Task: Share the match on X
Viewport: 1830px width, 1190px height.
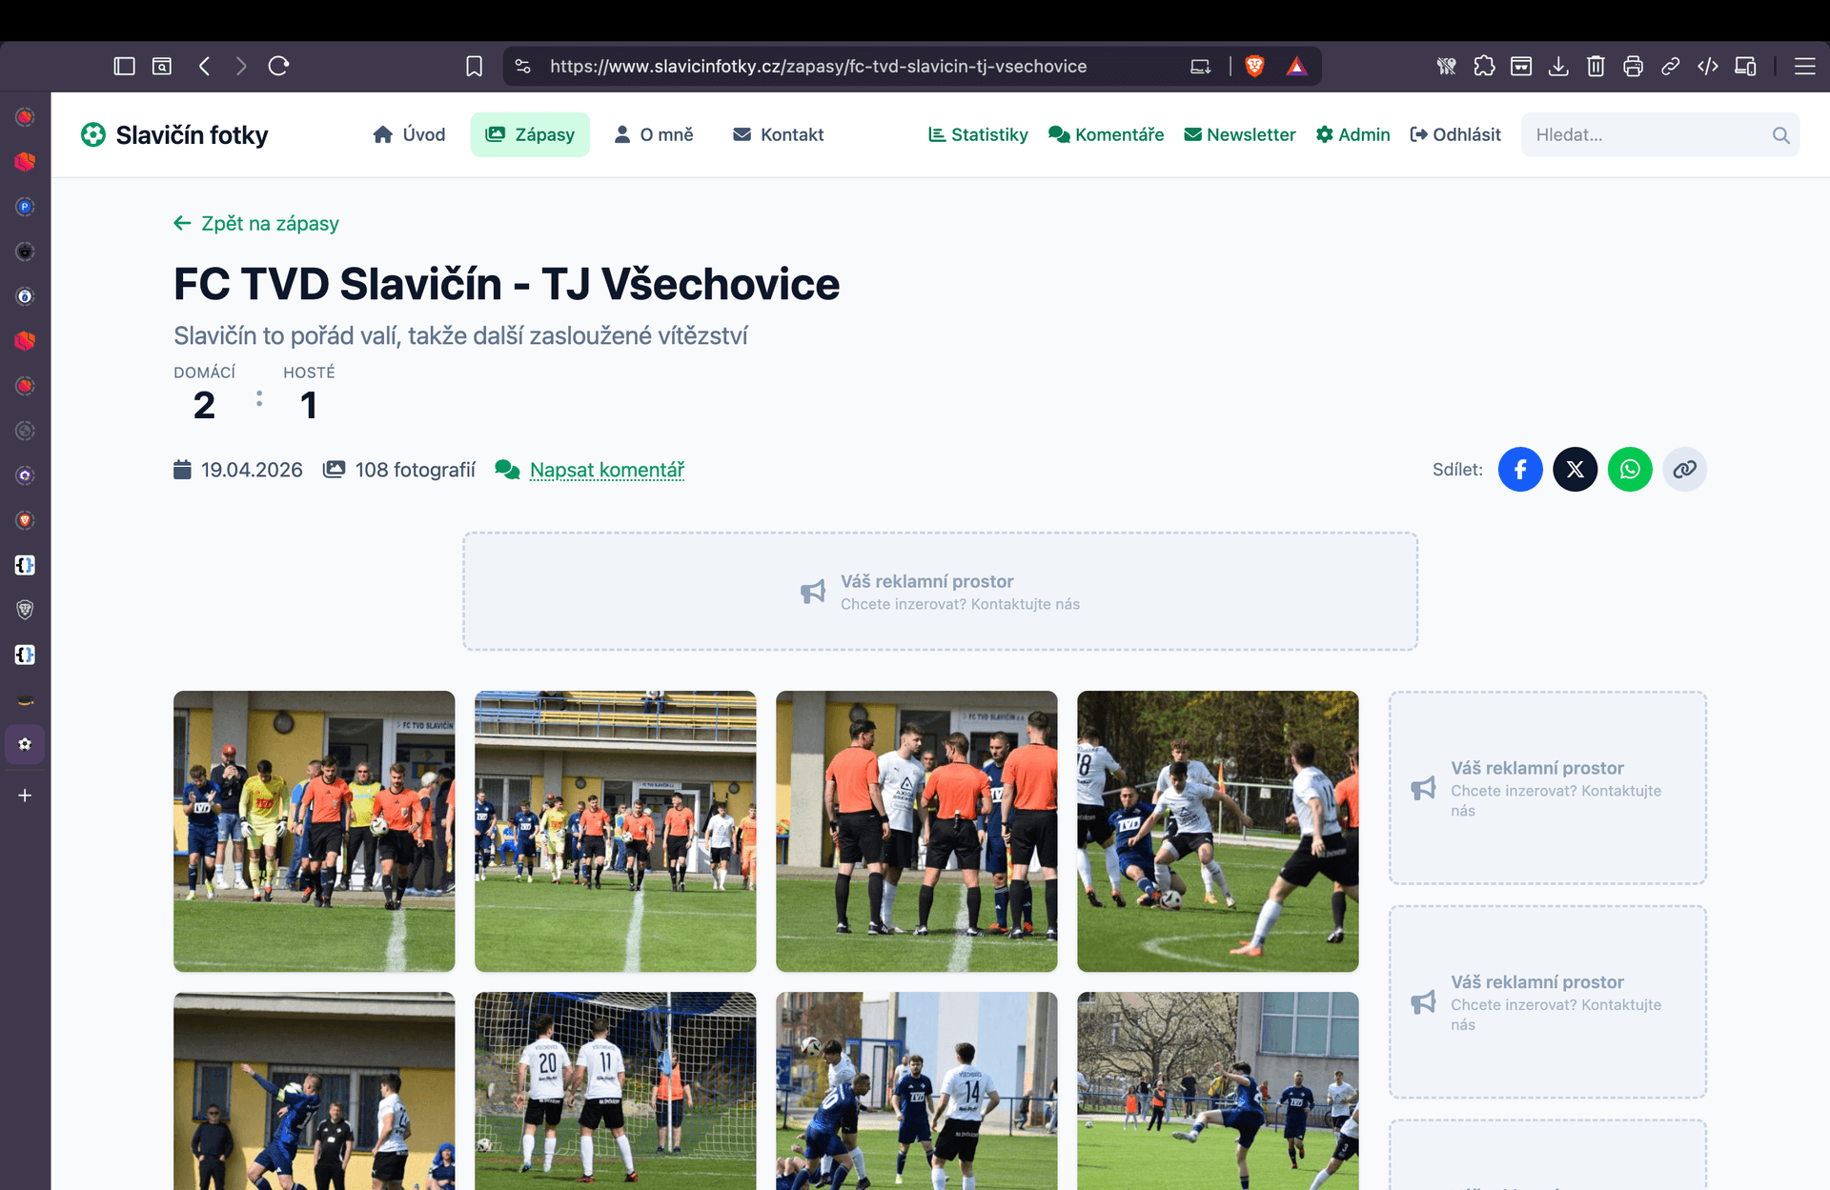Action: [x=1576, y=469]
